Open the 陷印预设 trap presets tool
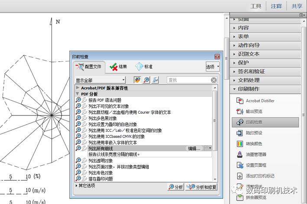Screen dimensions: 307x204 249,133
